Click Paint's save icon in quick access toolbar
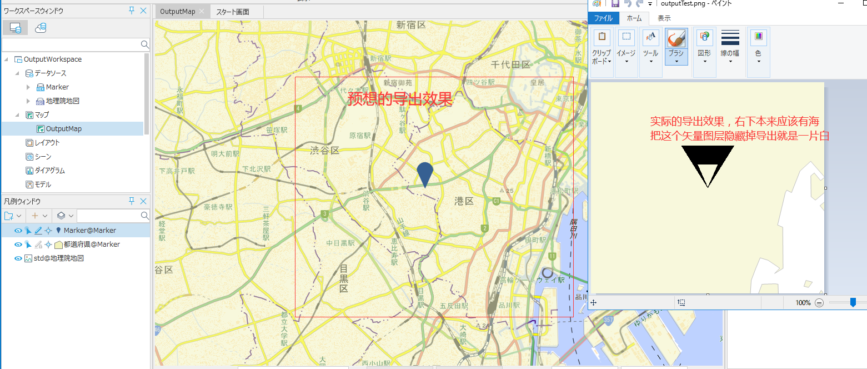Screen dimensions: 867x369 (x=614, y=3)
